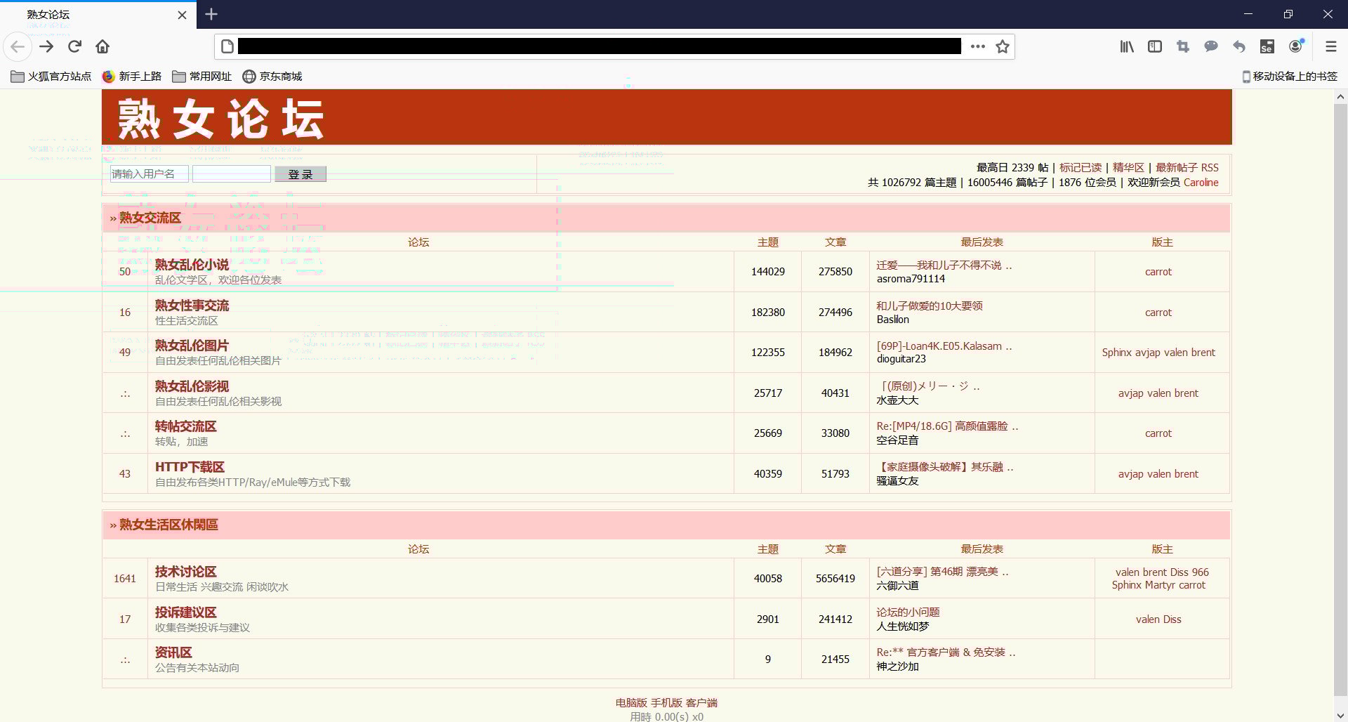
Task: Expand the page actions three-dot menu
Action: pos(977,46)
